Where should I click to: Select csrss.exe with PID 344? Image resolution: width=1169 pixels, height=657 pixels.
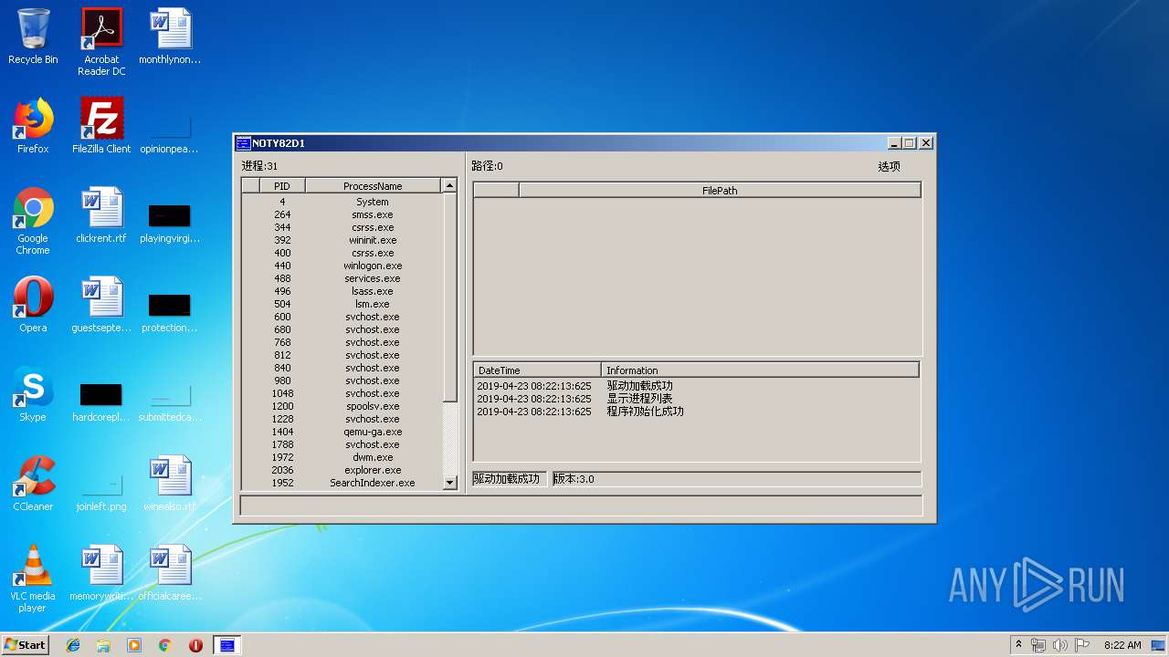(x=342, y=227)
